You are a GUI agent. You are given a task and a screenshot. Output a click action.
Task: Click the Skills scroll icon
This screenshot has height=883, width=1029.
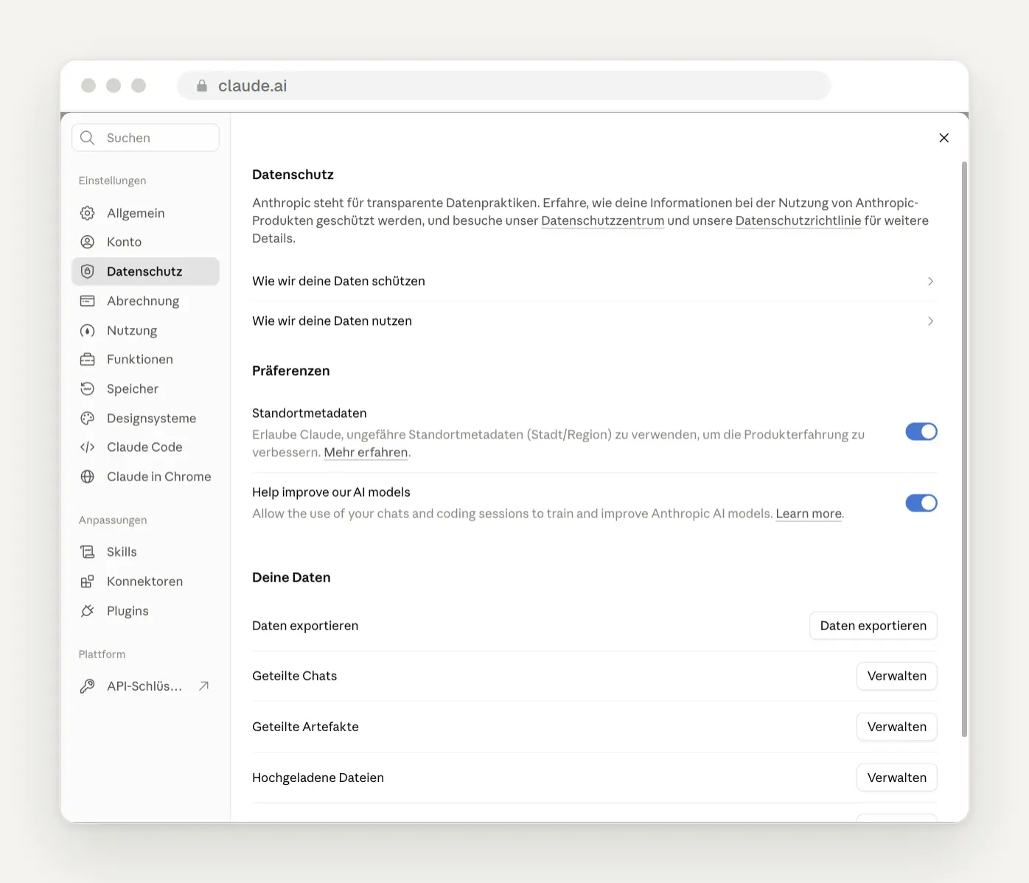click(x=87, y=551)
